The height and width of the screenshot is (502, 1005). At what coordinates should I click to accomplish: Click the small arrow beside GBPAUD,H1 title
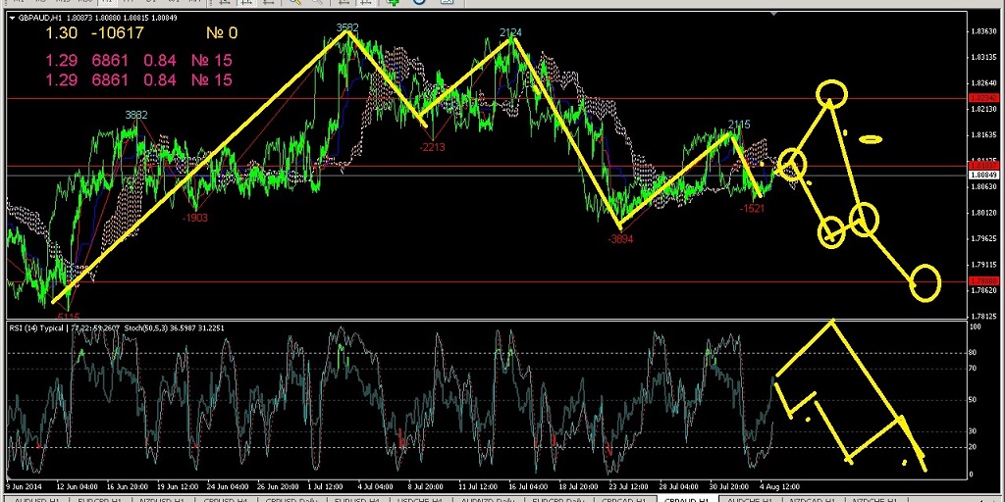(x=12, y=17)
